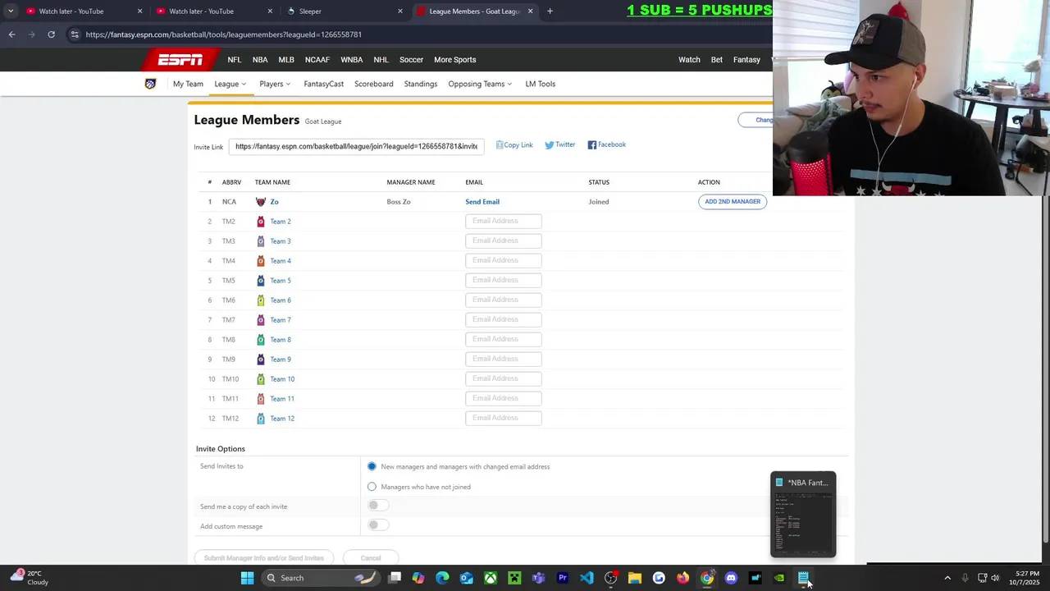
Task: Open Outlook from the taskbar
Action: (x=466, y=578)
